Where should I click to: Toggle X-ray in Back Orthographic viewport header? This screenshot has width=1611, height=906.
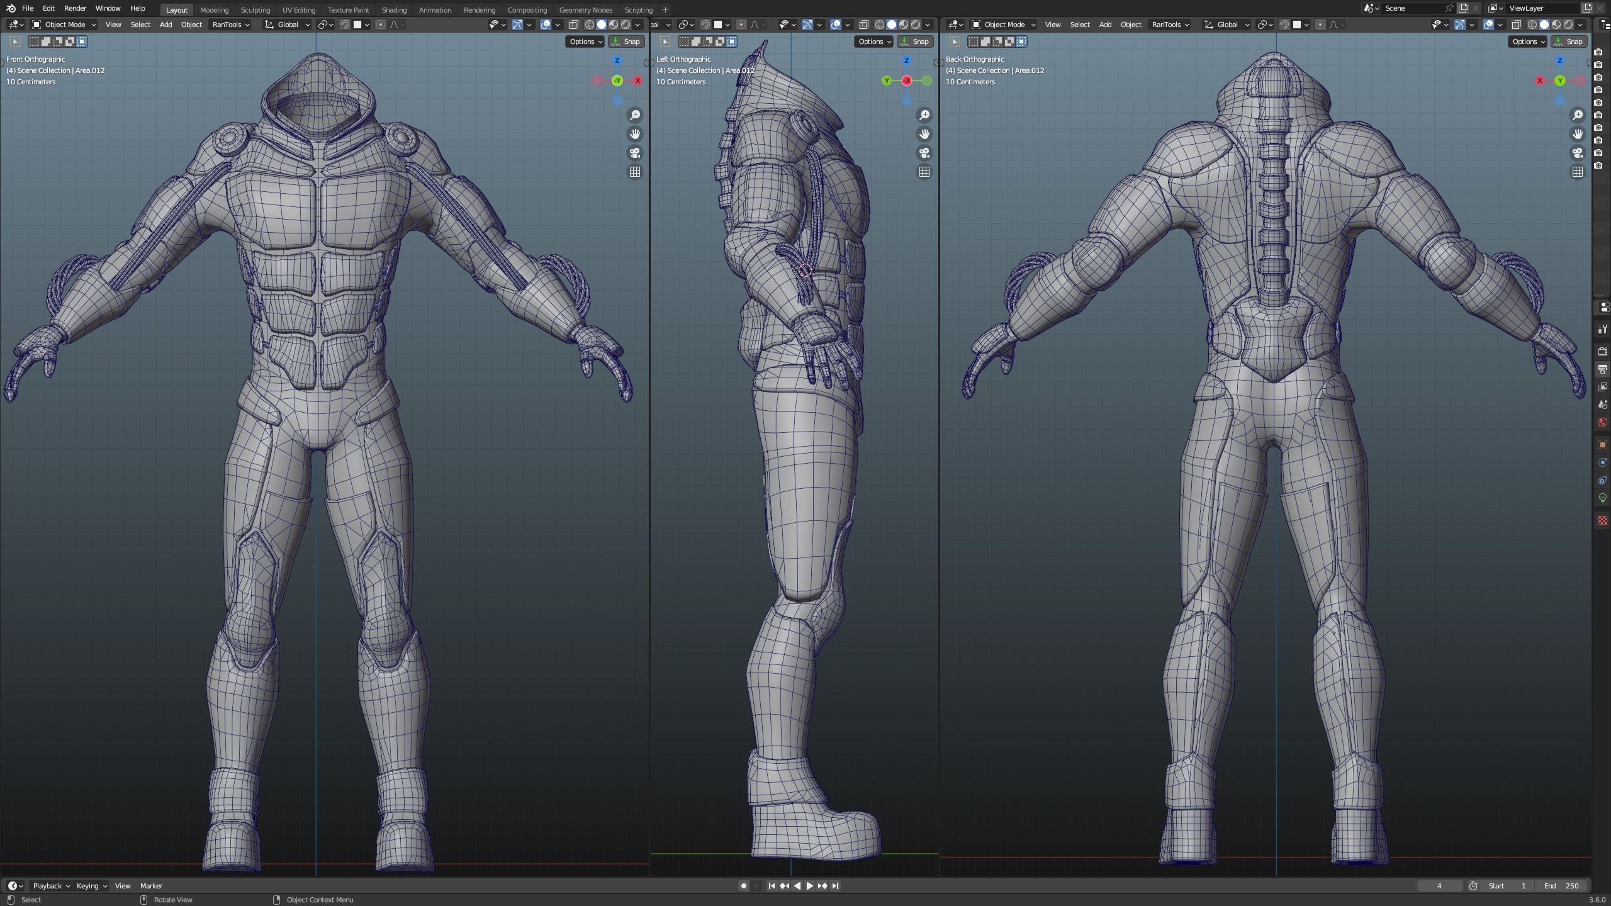[x=1517, y=25]
